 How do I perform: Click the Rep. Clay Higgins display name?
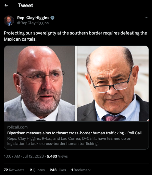pos(33,18)
